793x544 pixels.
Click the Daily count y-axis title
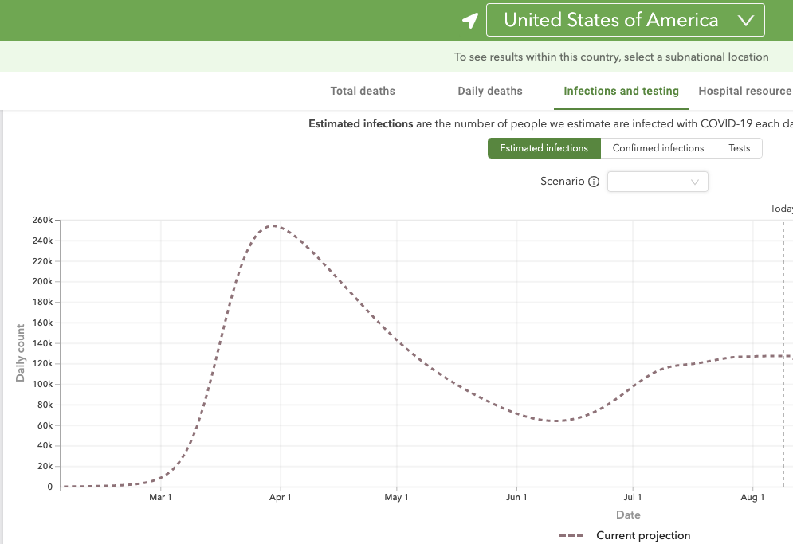(x=21, y=352)
